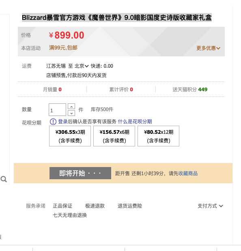Viewport: 241px width, 251px height.
Task: Select the ¥156.57x6期 installment plan
Action: [114, 136]
